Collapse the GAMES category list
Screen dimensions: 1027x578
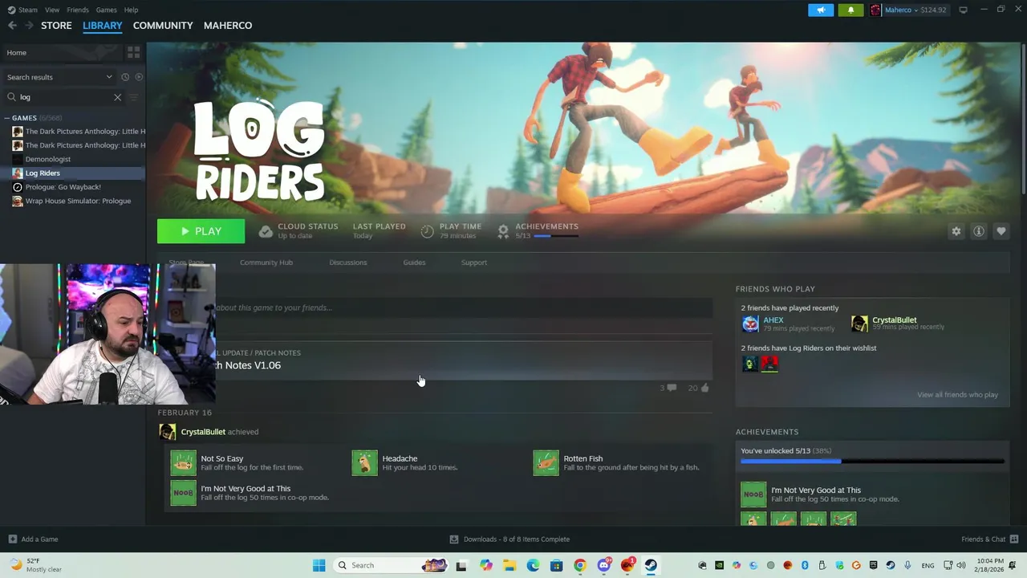pos(7,118)
